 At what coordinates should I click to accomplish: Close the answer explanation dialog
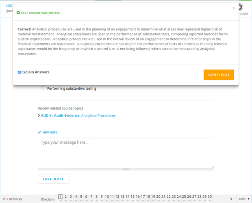click(234, 8)
